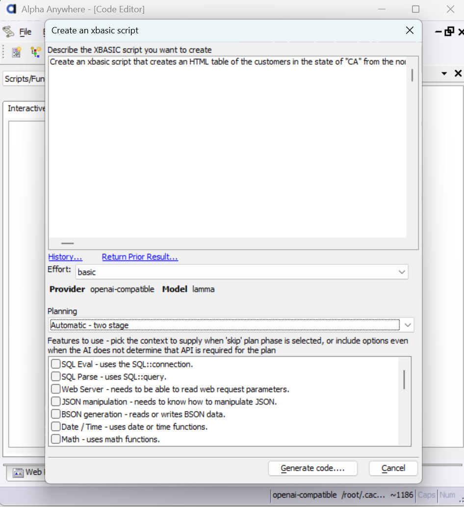Viewport: 464px width, 507px height.
Task: Open the Effort dropdown set to basic
Action: click(x=242, y=272)
